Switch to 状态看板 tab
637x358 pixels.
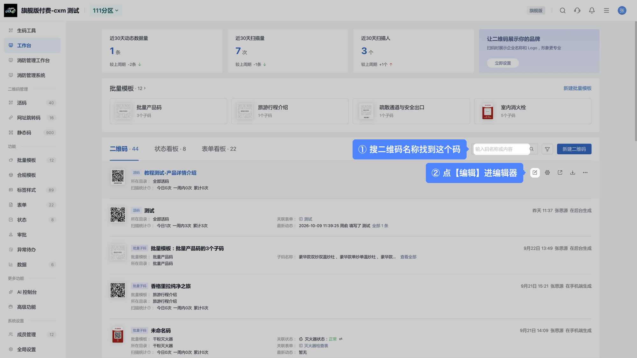pyautogui.click(x=170, y=149)
